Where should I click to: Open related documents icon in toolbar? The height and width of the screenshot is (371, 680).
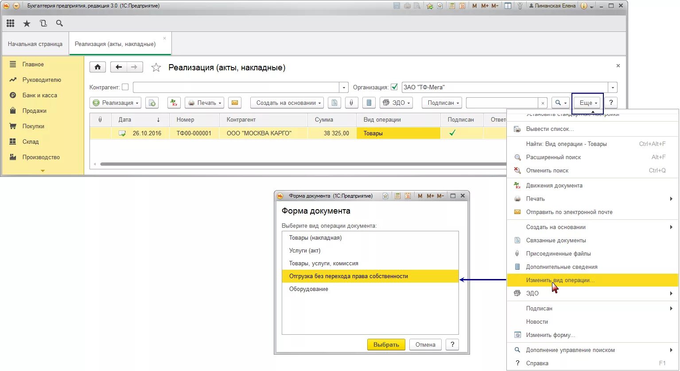coord(334,103)
